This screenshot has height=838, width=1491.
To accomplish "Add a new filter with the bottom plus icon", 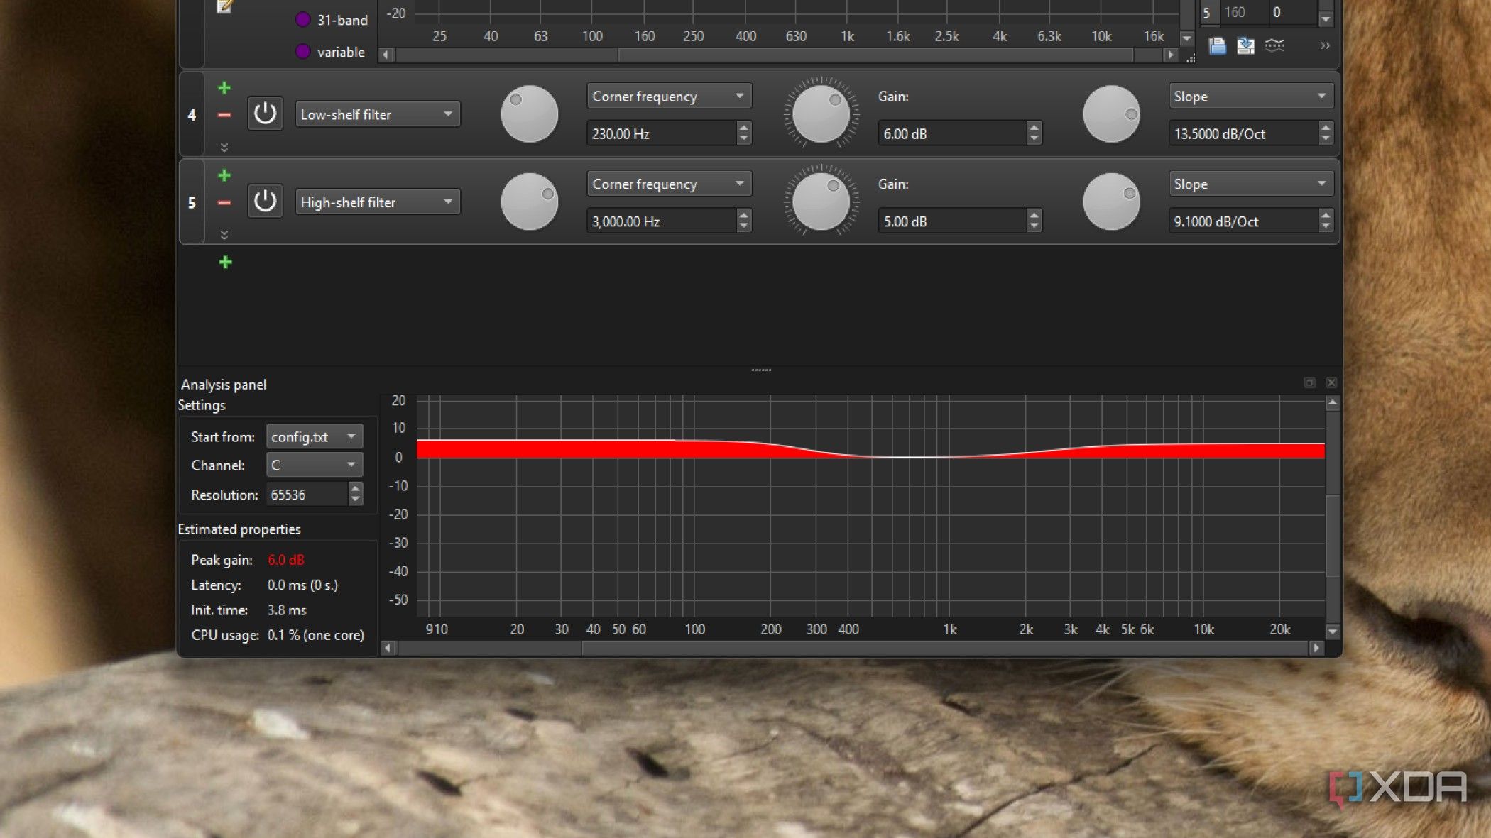I will point(225,262).
